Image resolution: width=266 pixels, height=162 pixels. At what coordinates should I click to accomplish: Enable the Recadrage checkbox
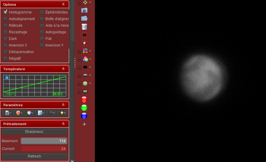tap(5, 32)
